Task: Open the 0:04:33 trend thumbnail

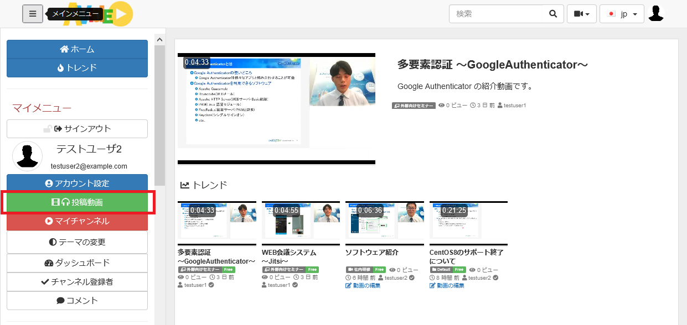Action: click(x=217, y=223)
